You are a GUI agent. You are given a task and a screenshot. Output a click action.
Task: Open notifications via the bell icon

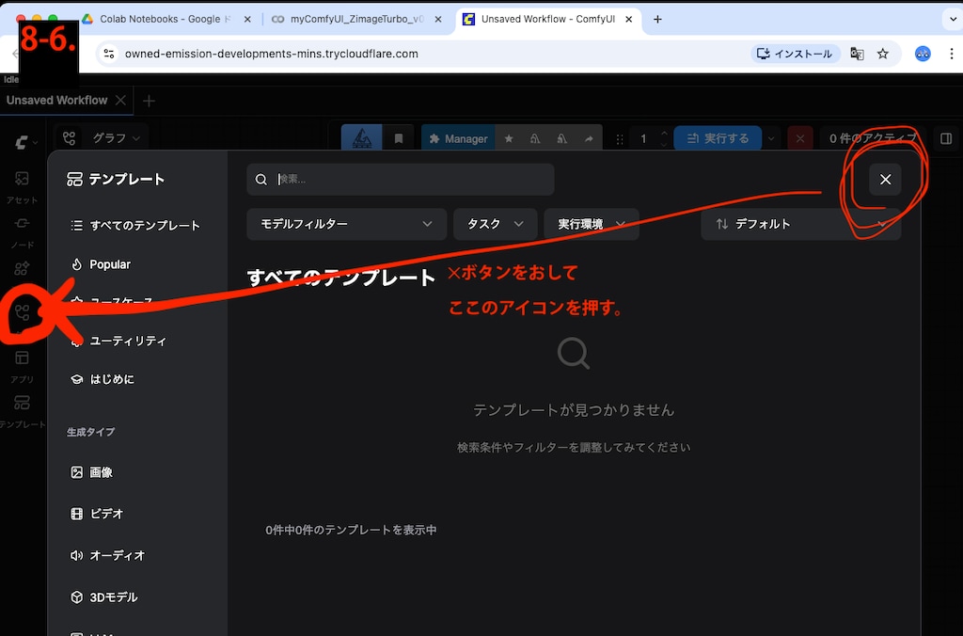[536, 138]
